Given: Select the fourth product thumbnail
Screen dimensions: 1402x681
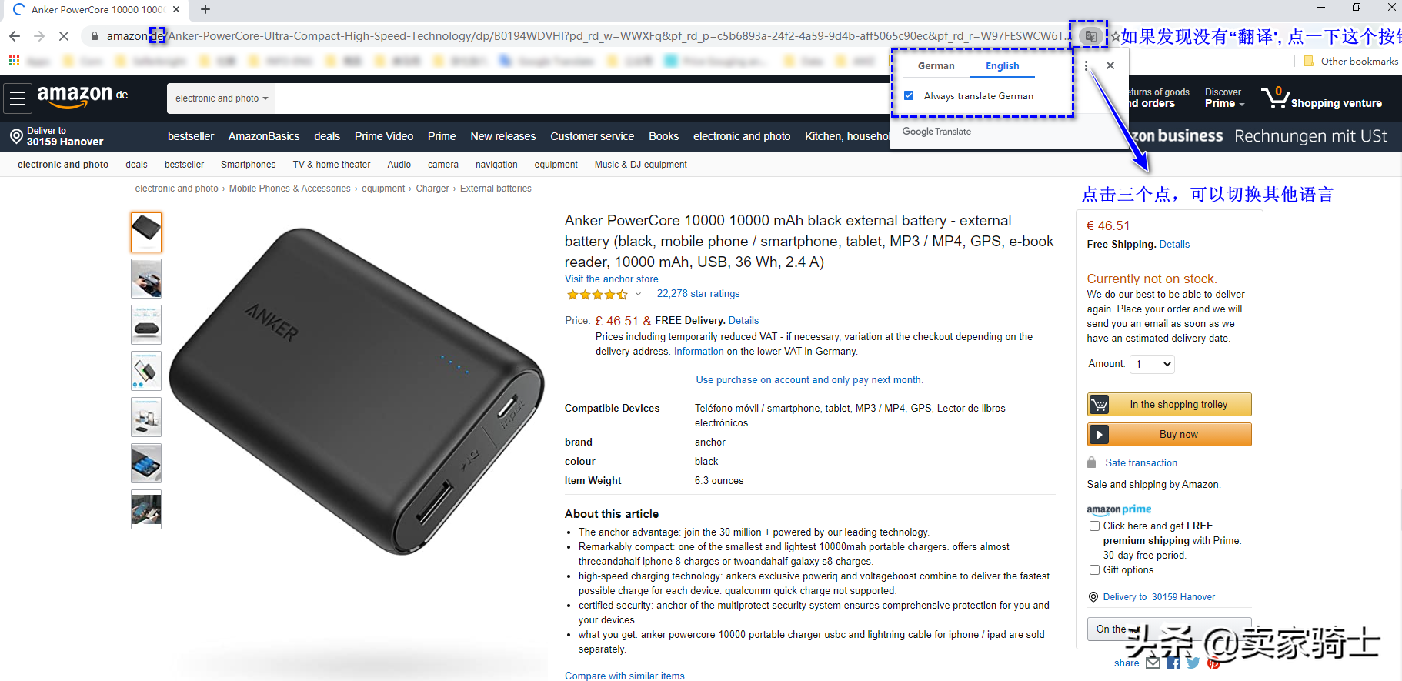Looking at the screenshot, I should click(x=146, y=371).
